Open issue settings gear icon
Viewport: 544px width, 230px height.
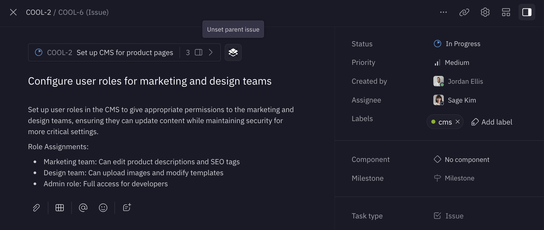click(485, 12)
